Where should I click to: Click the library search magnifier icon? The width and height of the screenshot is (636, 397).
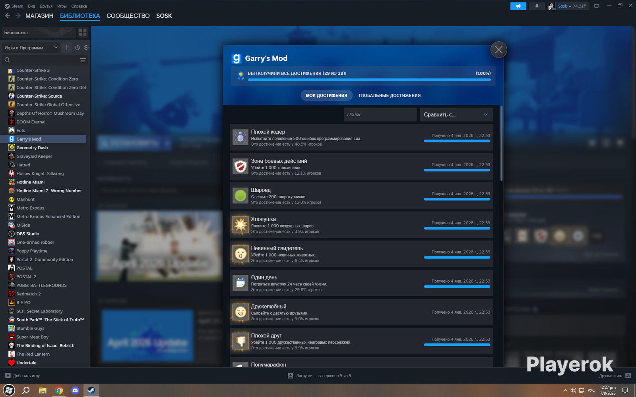(7, 60)
